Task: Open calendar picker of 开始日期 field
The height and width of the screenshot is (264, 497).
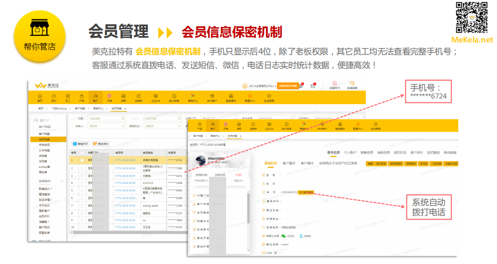Action: [x=123, y=118]
